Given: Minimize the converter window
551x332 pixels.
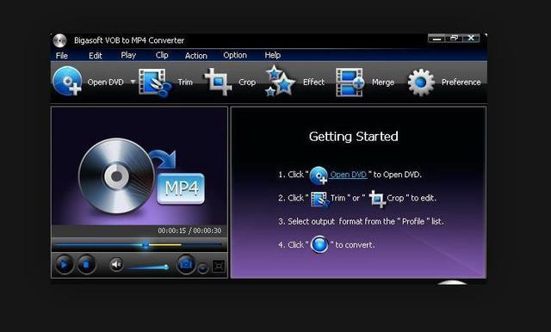Looking at the screenshot, I should [x=436, y=38].
